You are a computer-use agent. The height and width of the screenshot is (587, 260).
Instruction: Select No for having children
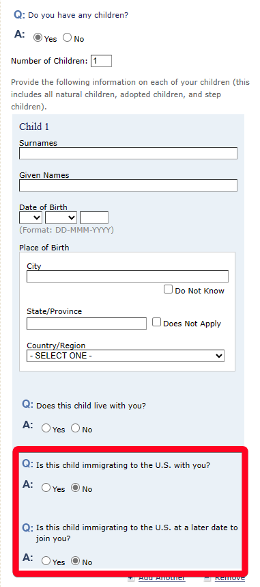click(x=68, y=38)
